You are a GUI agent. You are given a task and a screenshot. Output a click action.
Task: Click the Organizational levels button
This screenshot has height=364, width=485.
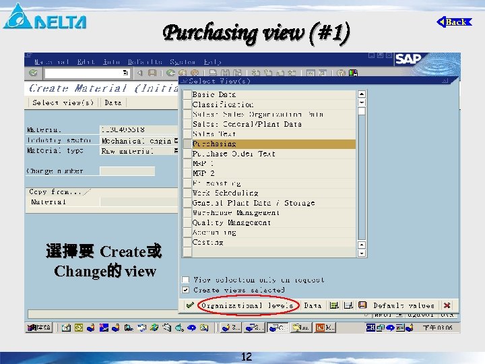247,305
